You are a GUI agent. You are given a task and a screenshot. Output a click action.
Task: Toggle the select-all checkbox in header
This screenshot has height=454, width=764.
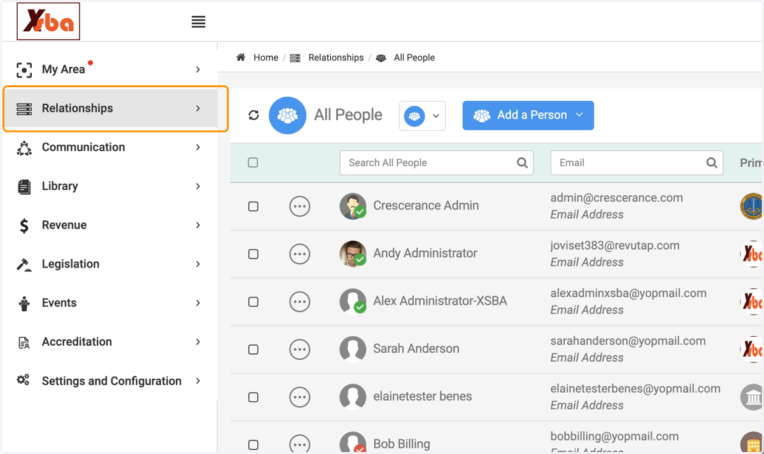253,162
